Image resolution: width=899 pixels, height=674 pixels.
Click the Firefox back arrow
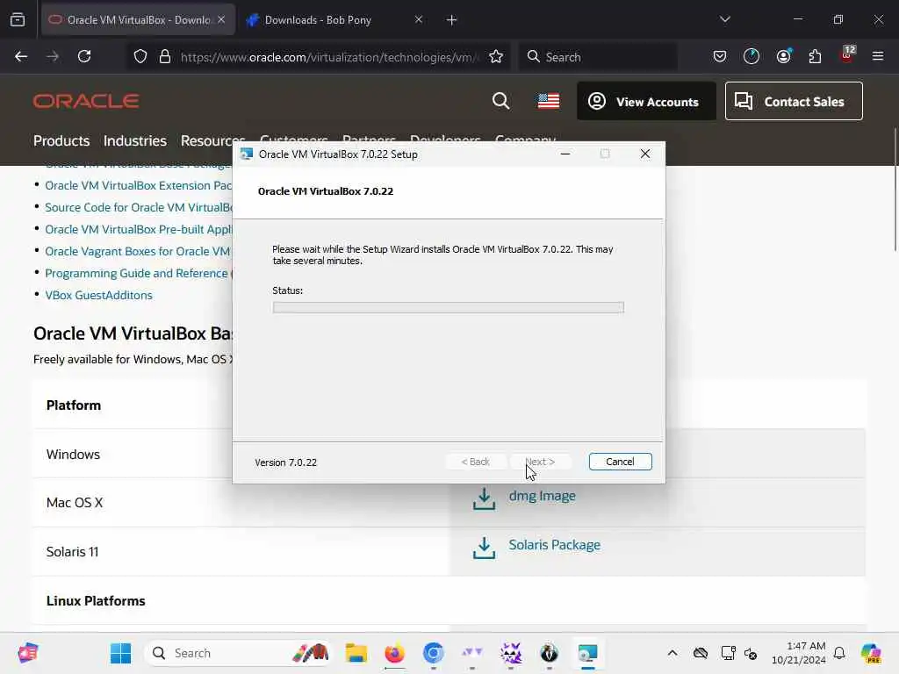pyautogui.click(x=21, y=57)
